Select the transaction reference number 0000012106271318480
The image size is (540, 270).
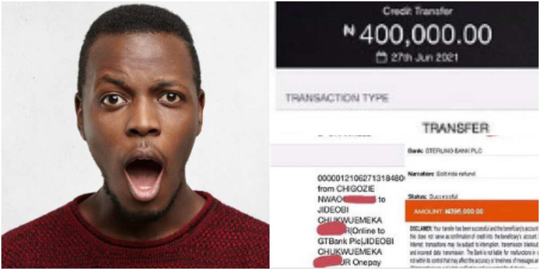[355, 178]
